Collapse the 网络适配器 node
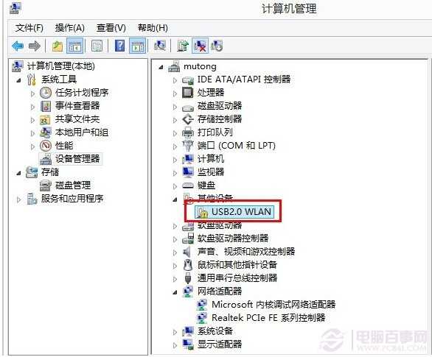 (175, 292)
